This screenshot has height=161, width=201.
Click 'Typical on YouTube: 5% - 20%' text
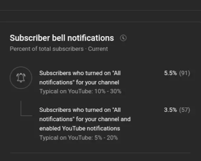79,138
